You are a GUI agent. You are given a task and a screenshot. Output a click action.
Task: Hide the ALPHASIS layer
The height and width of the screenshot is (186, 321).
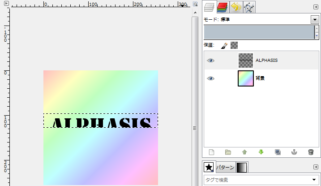[210, 61]
